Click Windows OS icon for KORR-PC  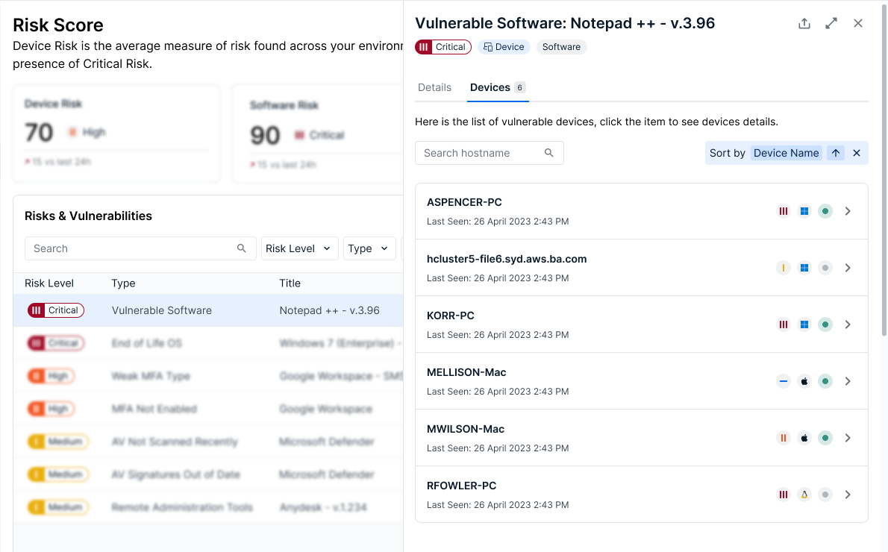click(804, 324)
